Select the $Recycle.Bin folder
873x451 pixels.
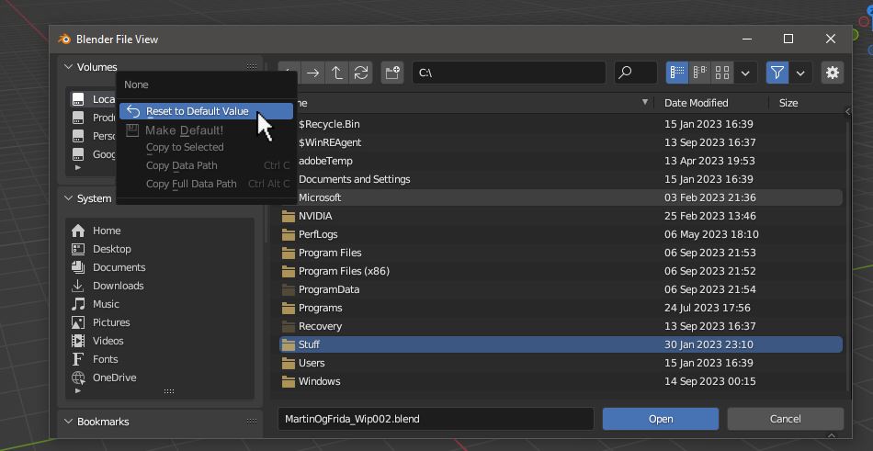(x=561, y=124)
